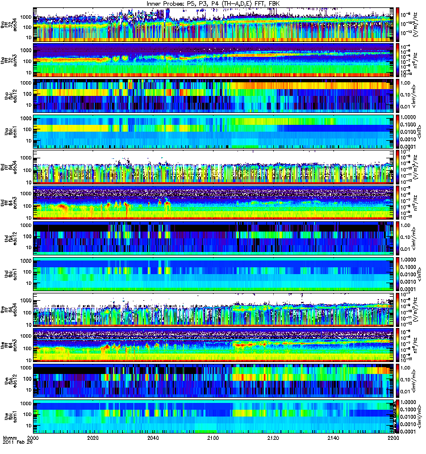Click the color bar of thd fff edc34 panel

[x=398, y=167]
